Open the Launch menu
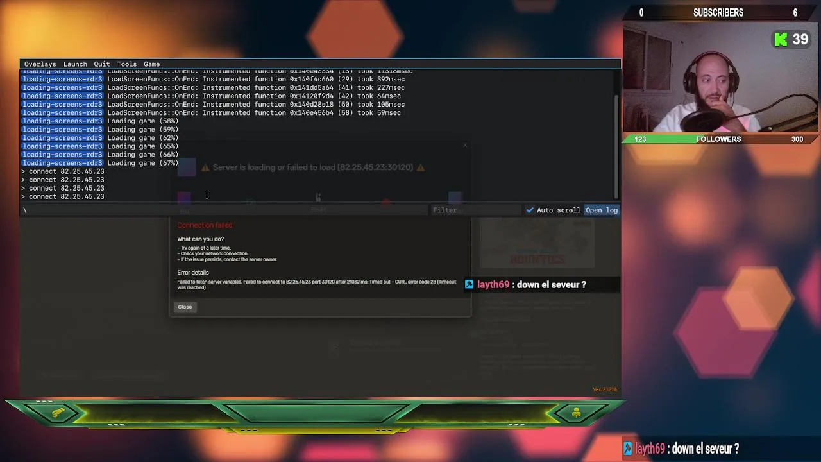The height and width of the screenshot is (462, 821). [75, 64]
